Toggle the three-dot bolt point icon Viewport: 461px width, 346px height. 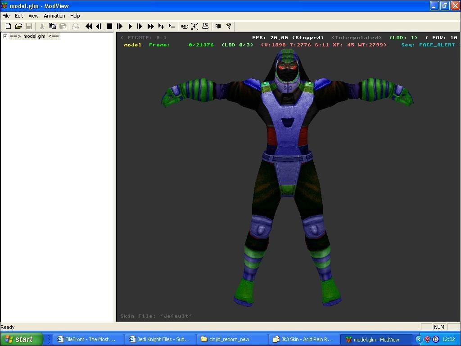(185, 27)
